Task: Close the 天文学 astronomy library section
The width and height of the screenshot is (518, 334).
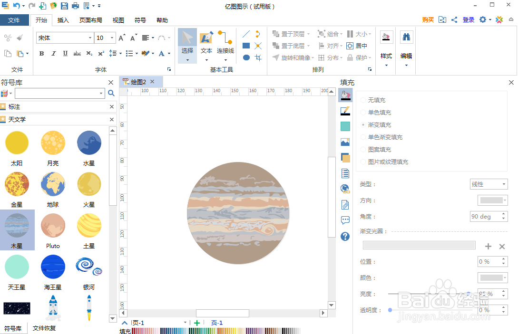Action: [x=112, y=119]
